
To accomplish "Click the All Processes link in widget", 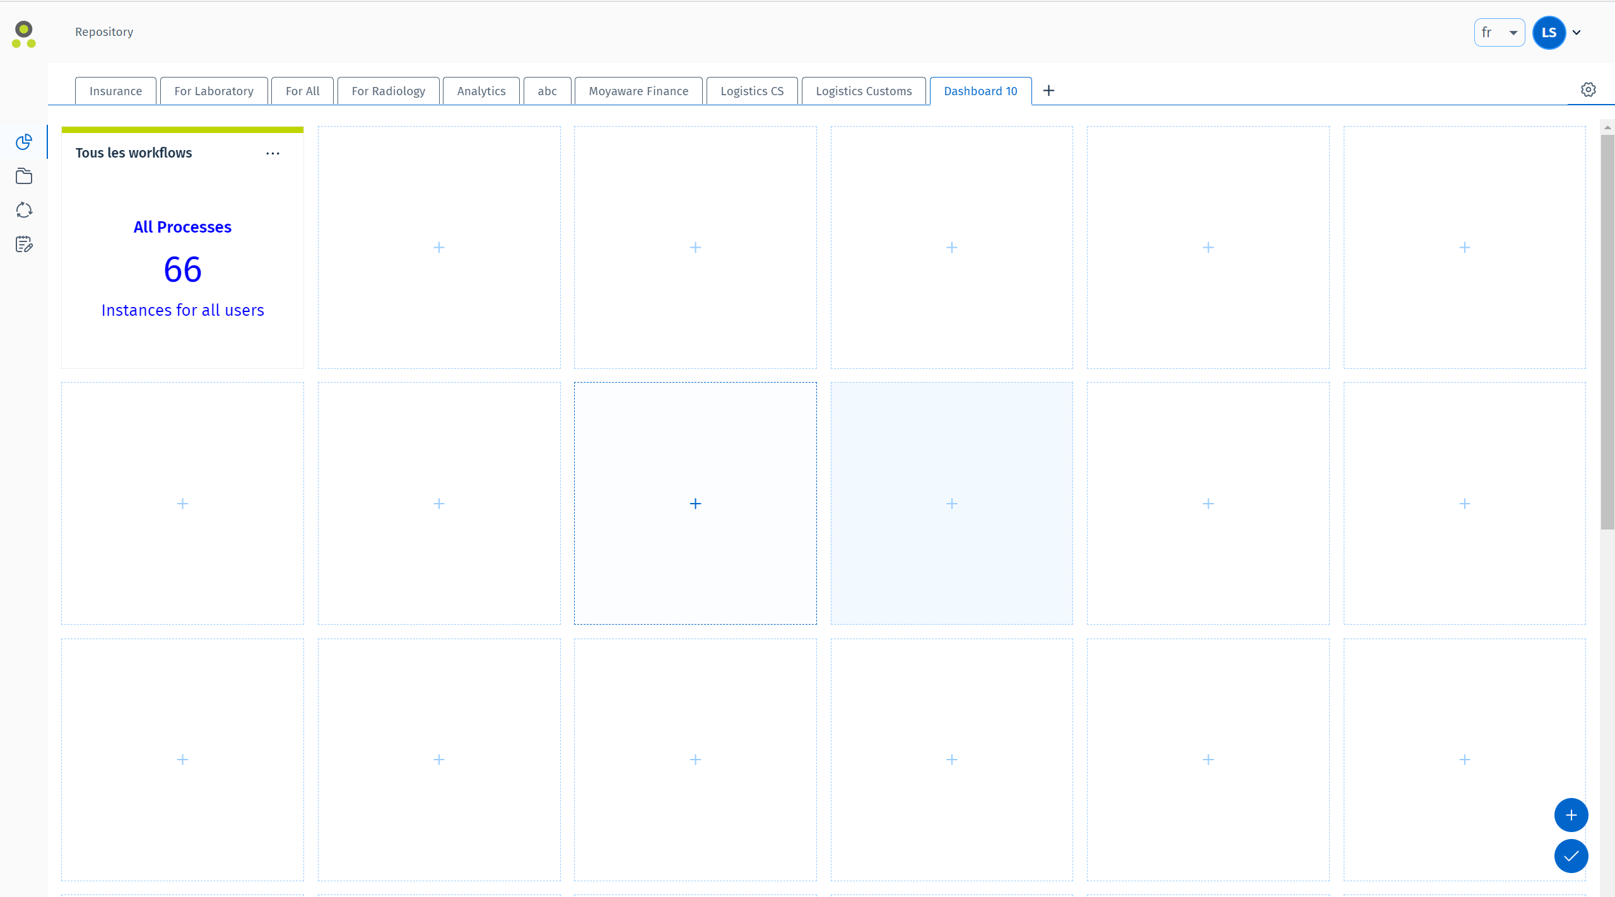I will (x=182, y=227).
